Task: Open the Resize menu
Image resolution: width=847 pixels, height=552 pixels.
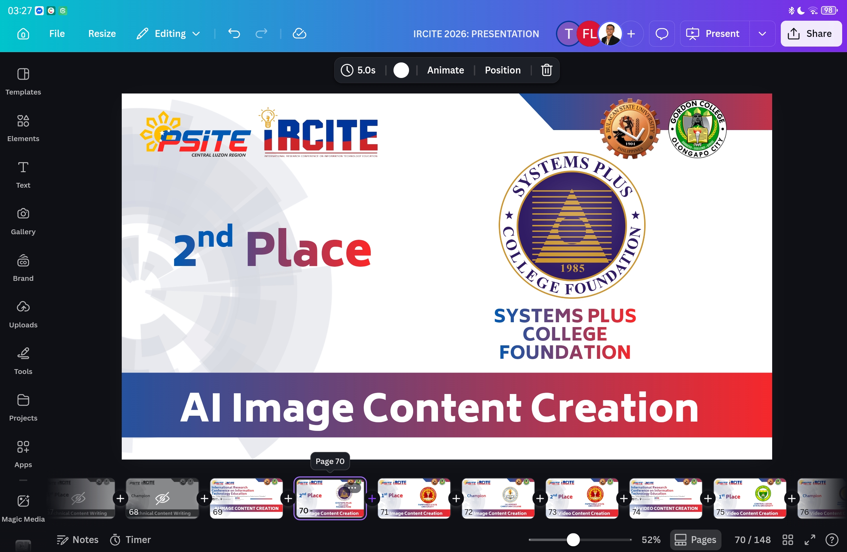Action: coord(102,33)
